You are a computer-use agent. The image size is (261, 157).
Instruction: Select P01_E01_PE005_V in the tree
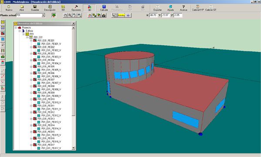[51, 70]
